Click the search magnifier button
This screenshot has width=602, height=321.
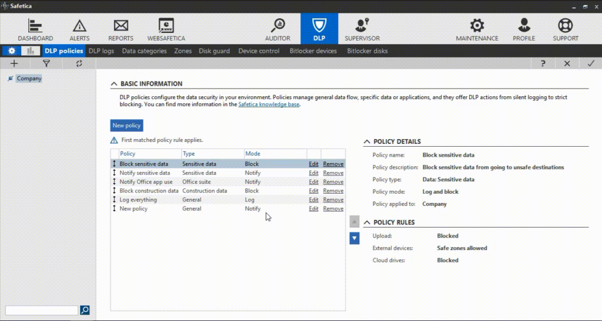[85, 310]
